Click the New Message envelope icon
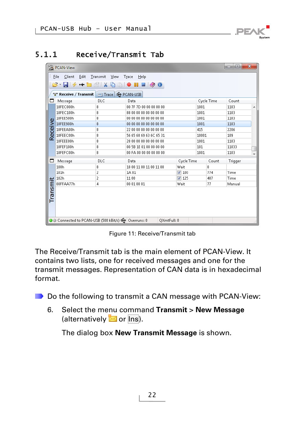This screenshot has height=432, width=305. [89, 85]
